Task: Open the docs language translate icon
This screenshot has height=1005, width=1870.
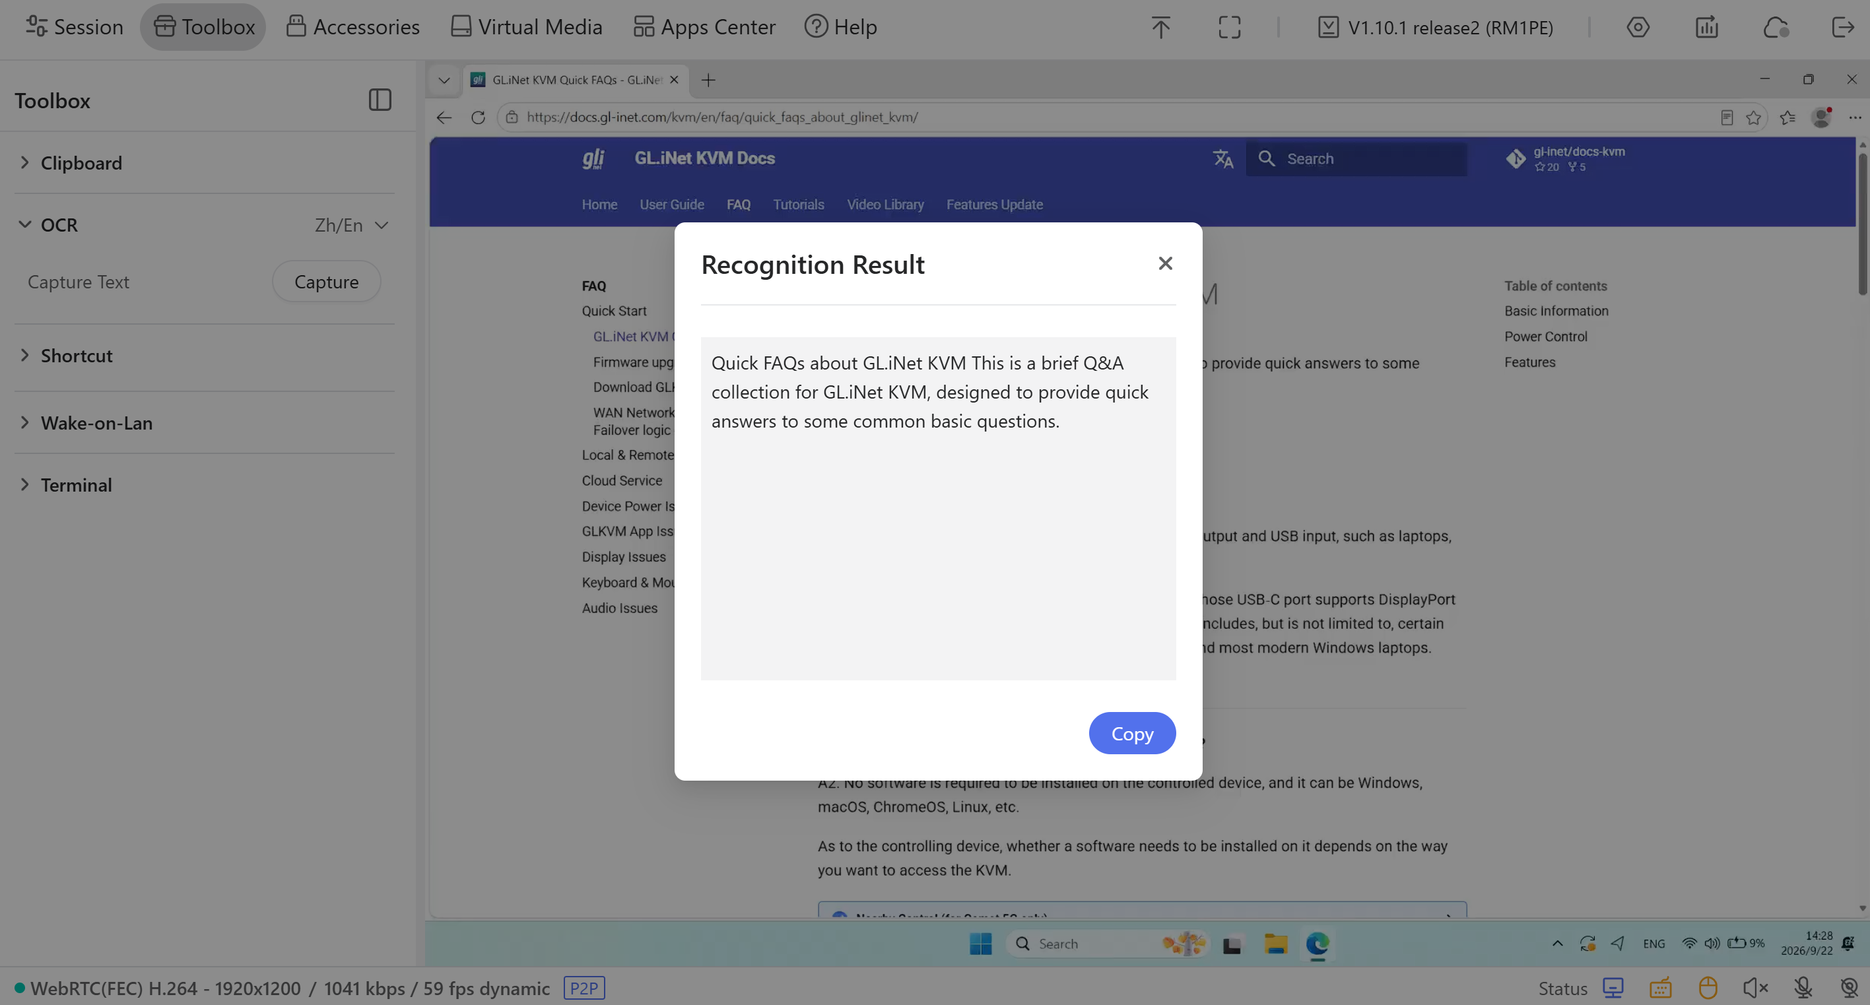Action: click(x=1223, y=158)
